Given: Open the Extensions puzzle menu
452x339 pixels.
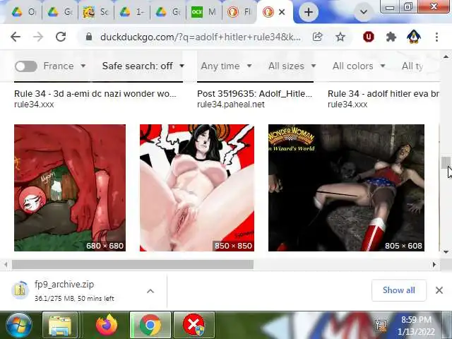Looking at the screenshot, I should pos(391,37).
